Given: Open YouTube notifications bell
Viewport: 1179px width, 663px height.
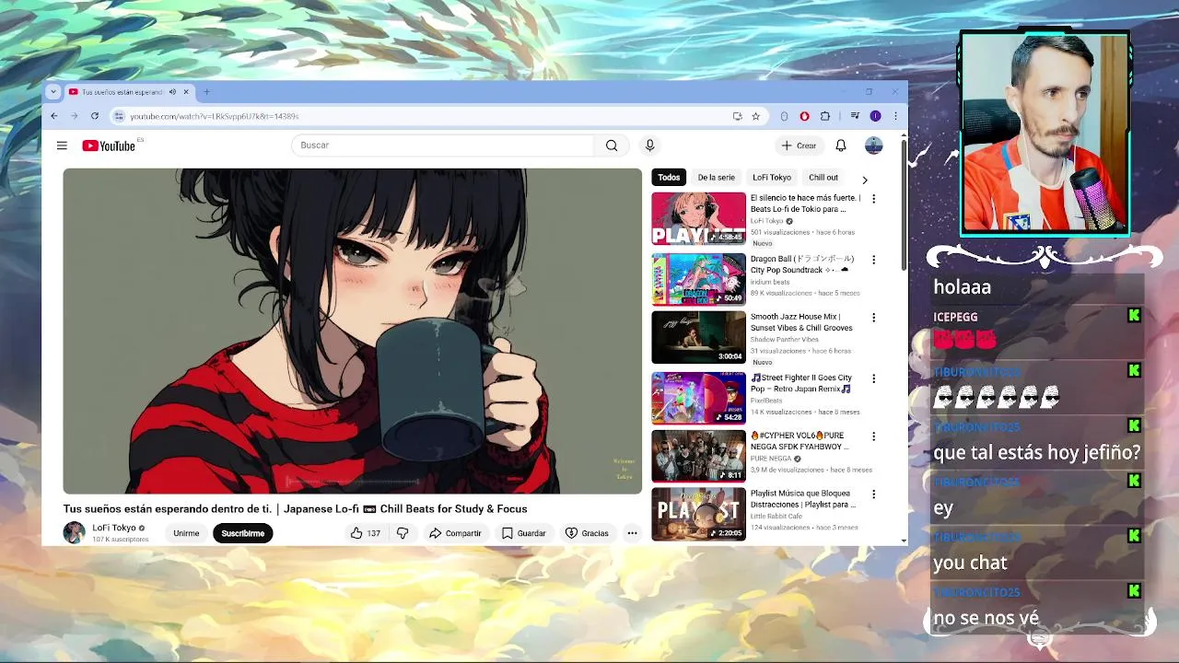Looking at the screenshot, I should [841, 145].
